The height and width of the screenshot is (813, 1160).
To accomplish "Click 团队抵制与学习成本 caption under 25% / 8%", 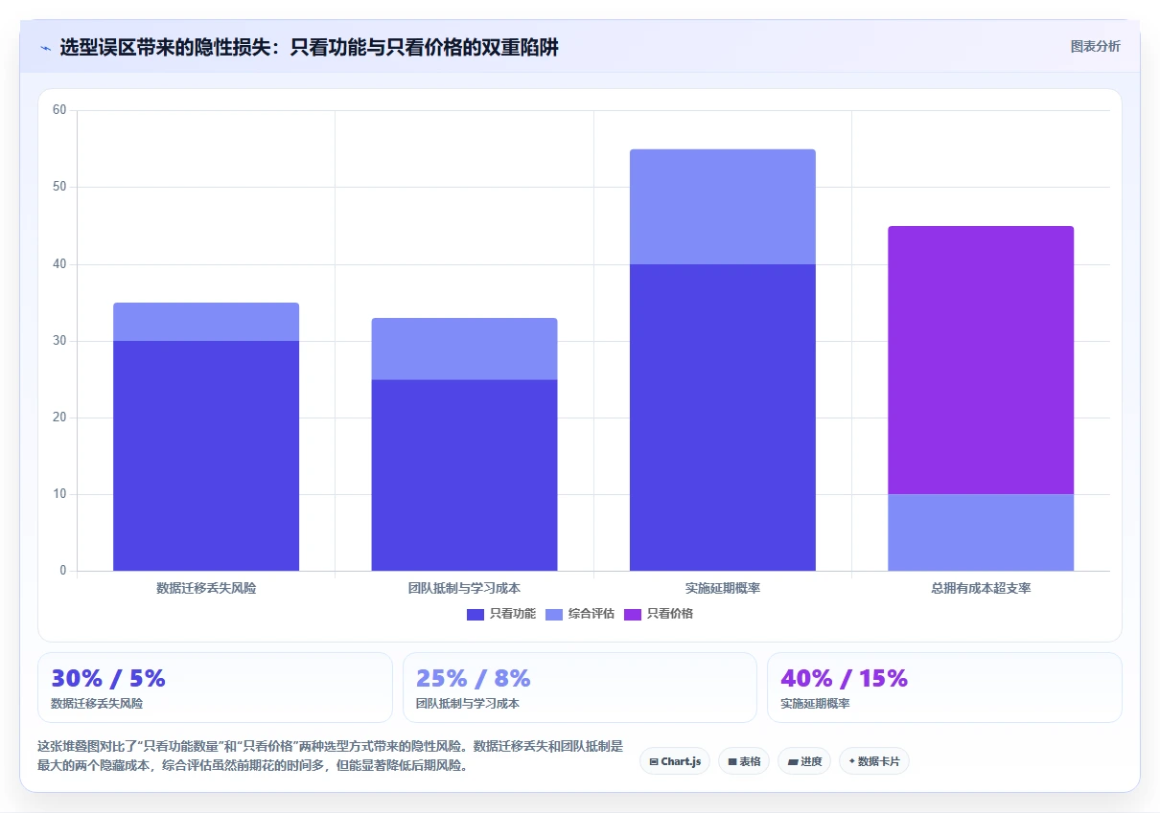I will coord(468,704).
